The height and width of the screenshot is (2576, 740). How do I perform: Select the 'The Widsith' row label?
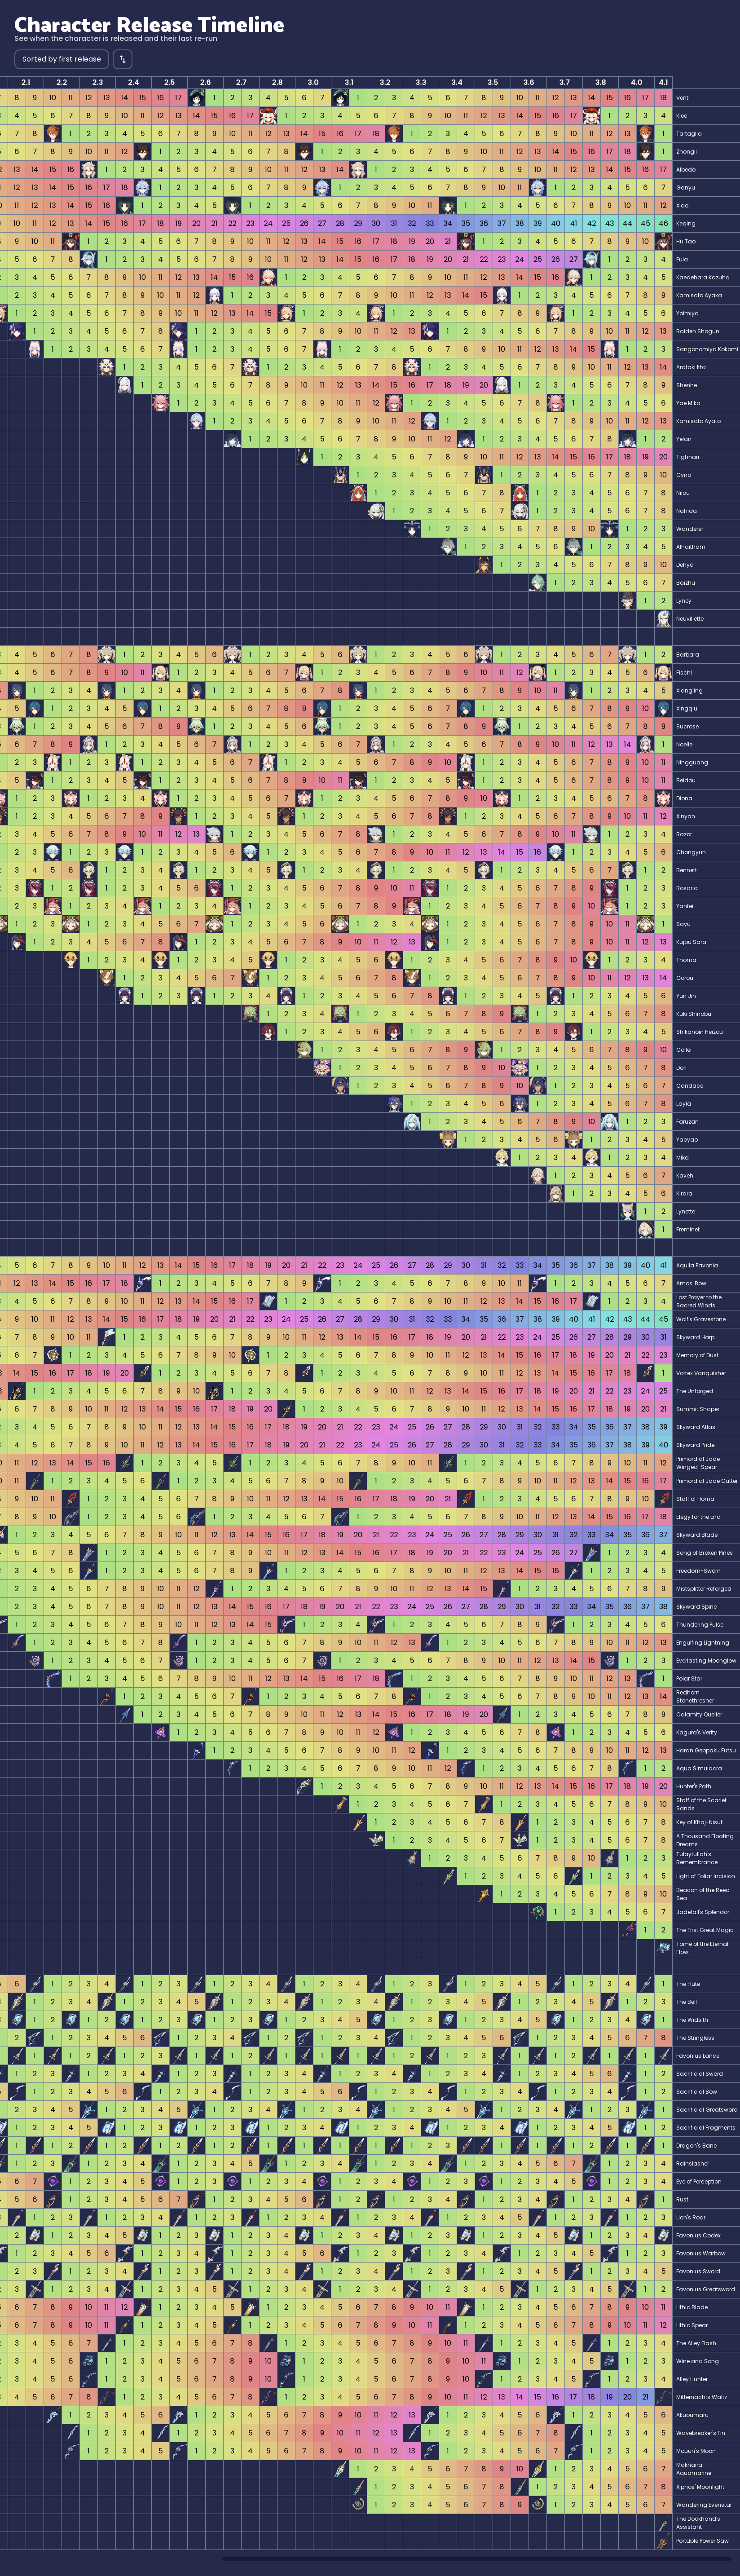click(692, 2019)
